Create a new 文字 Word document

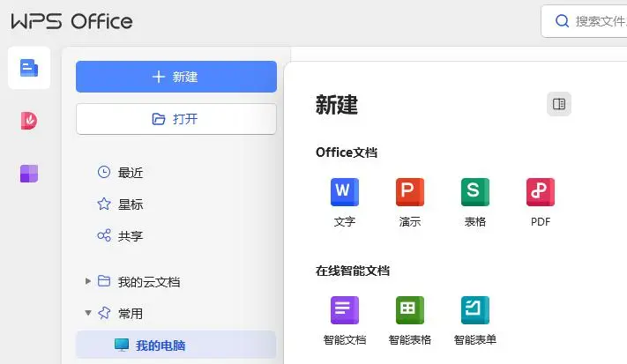click(344, 203)
